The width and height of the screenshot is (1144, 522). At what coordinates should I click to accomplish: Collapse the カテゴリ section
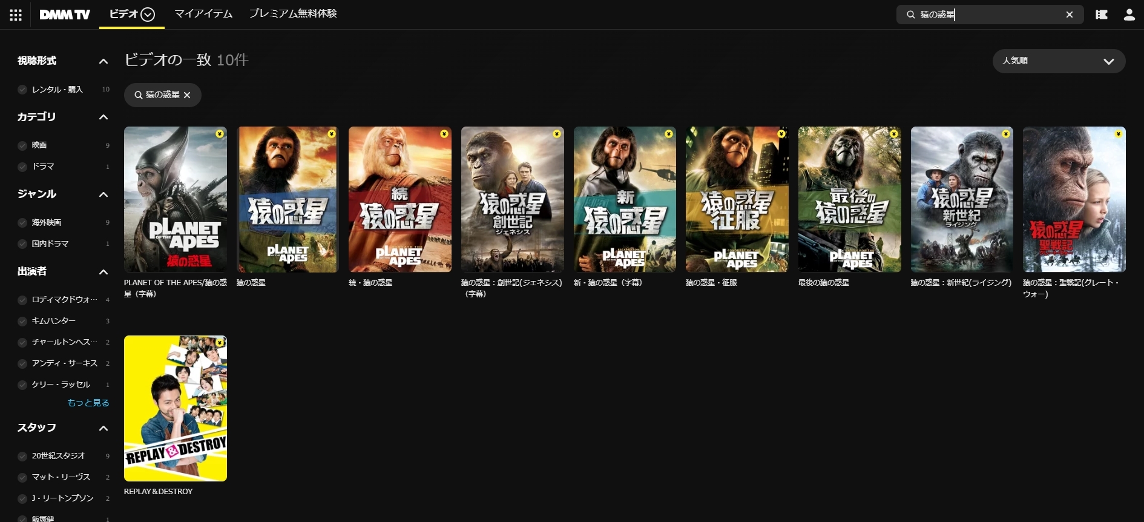(104, 117)
